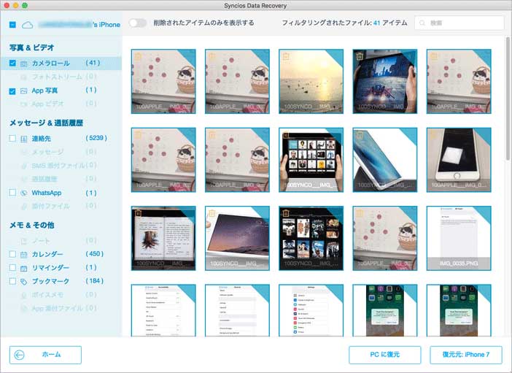This screenshot has width=512, height=373.
Task: Select the movie posters grid thumbnail
Action: point(311,238)
